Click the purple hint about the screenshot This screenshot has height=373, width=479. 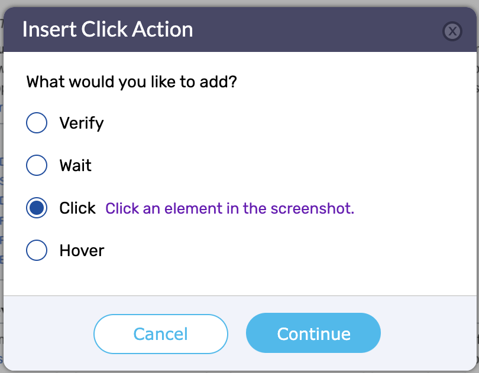[229, 208]
